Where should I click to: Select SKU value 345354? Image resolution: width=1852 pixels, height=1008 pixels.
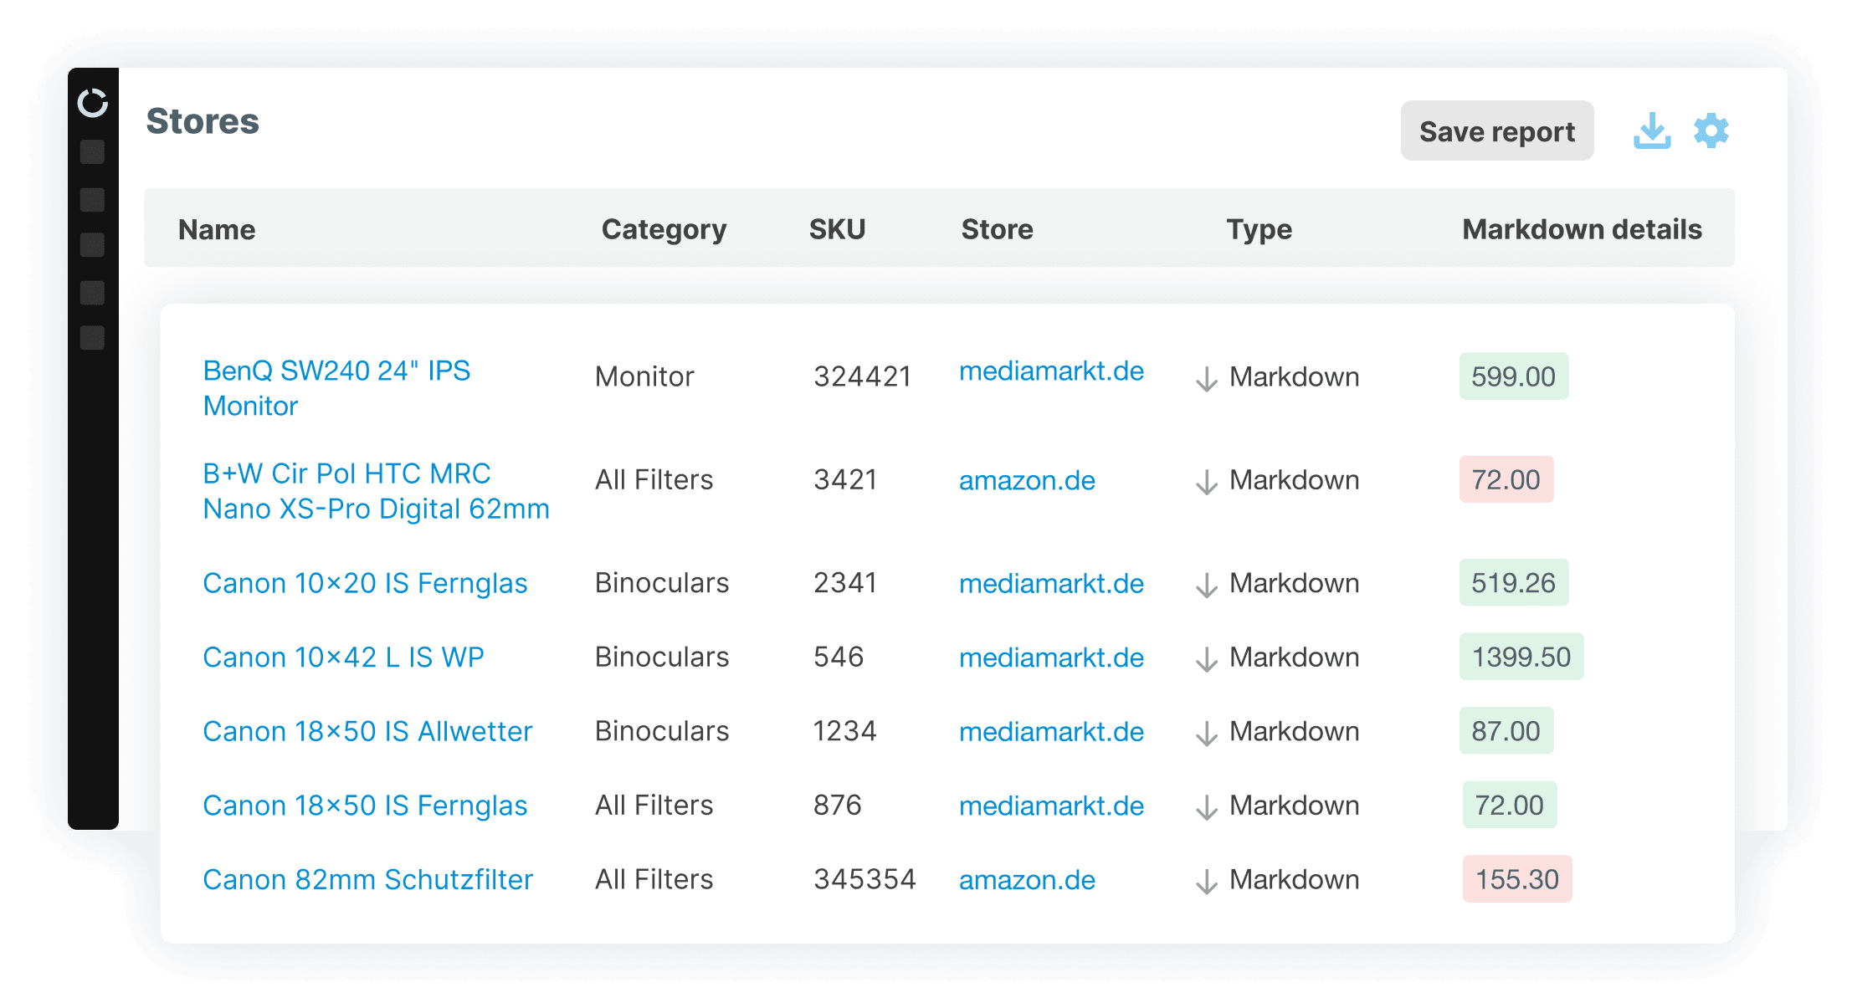point(864,879)
